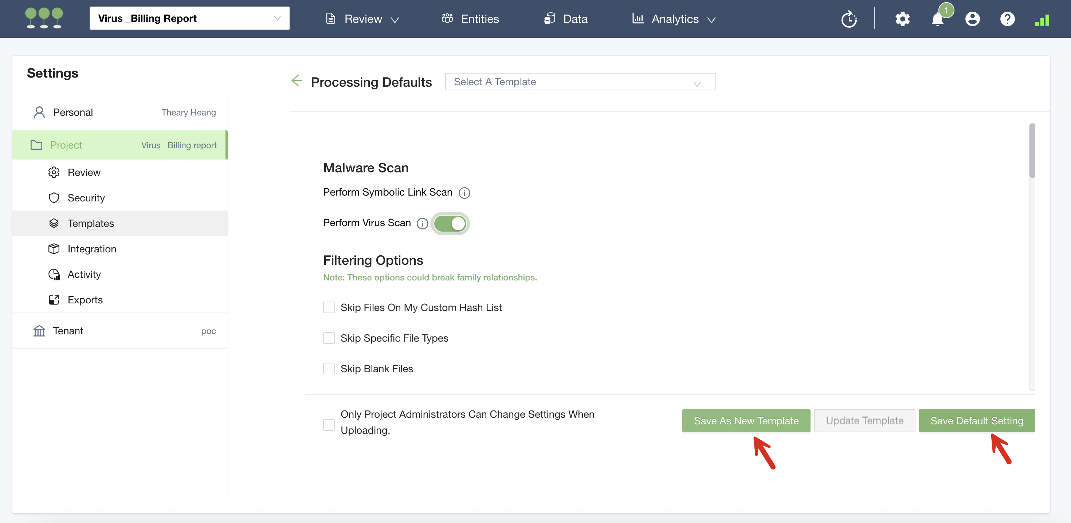Click the back arrow beside Processing Defaults
This screenshot has height=523, width=1071.
tap(297, 80)
